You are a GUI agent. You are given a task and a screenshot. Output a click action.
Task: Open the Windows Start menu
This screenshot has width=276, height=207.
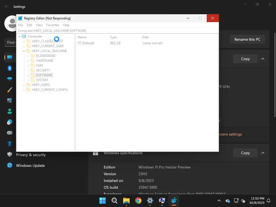click(x=102, y=201)
